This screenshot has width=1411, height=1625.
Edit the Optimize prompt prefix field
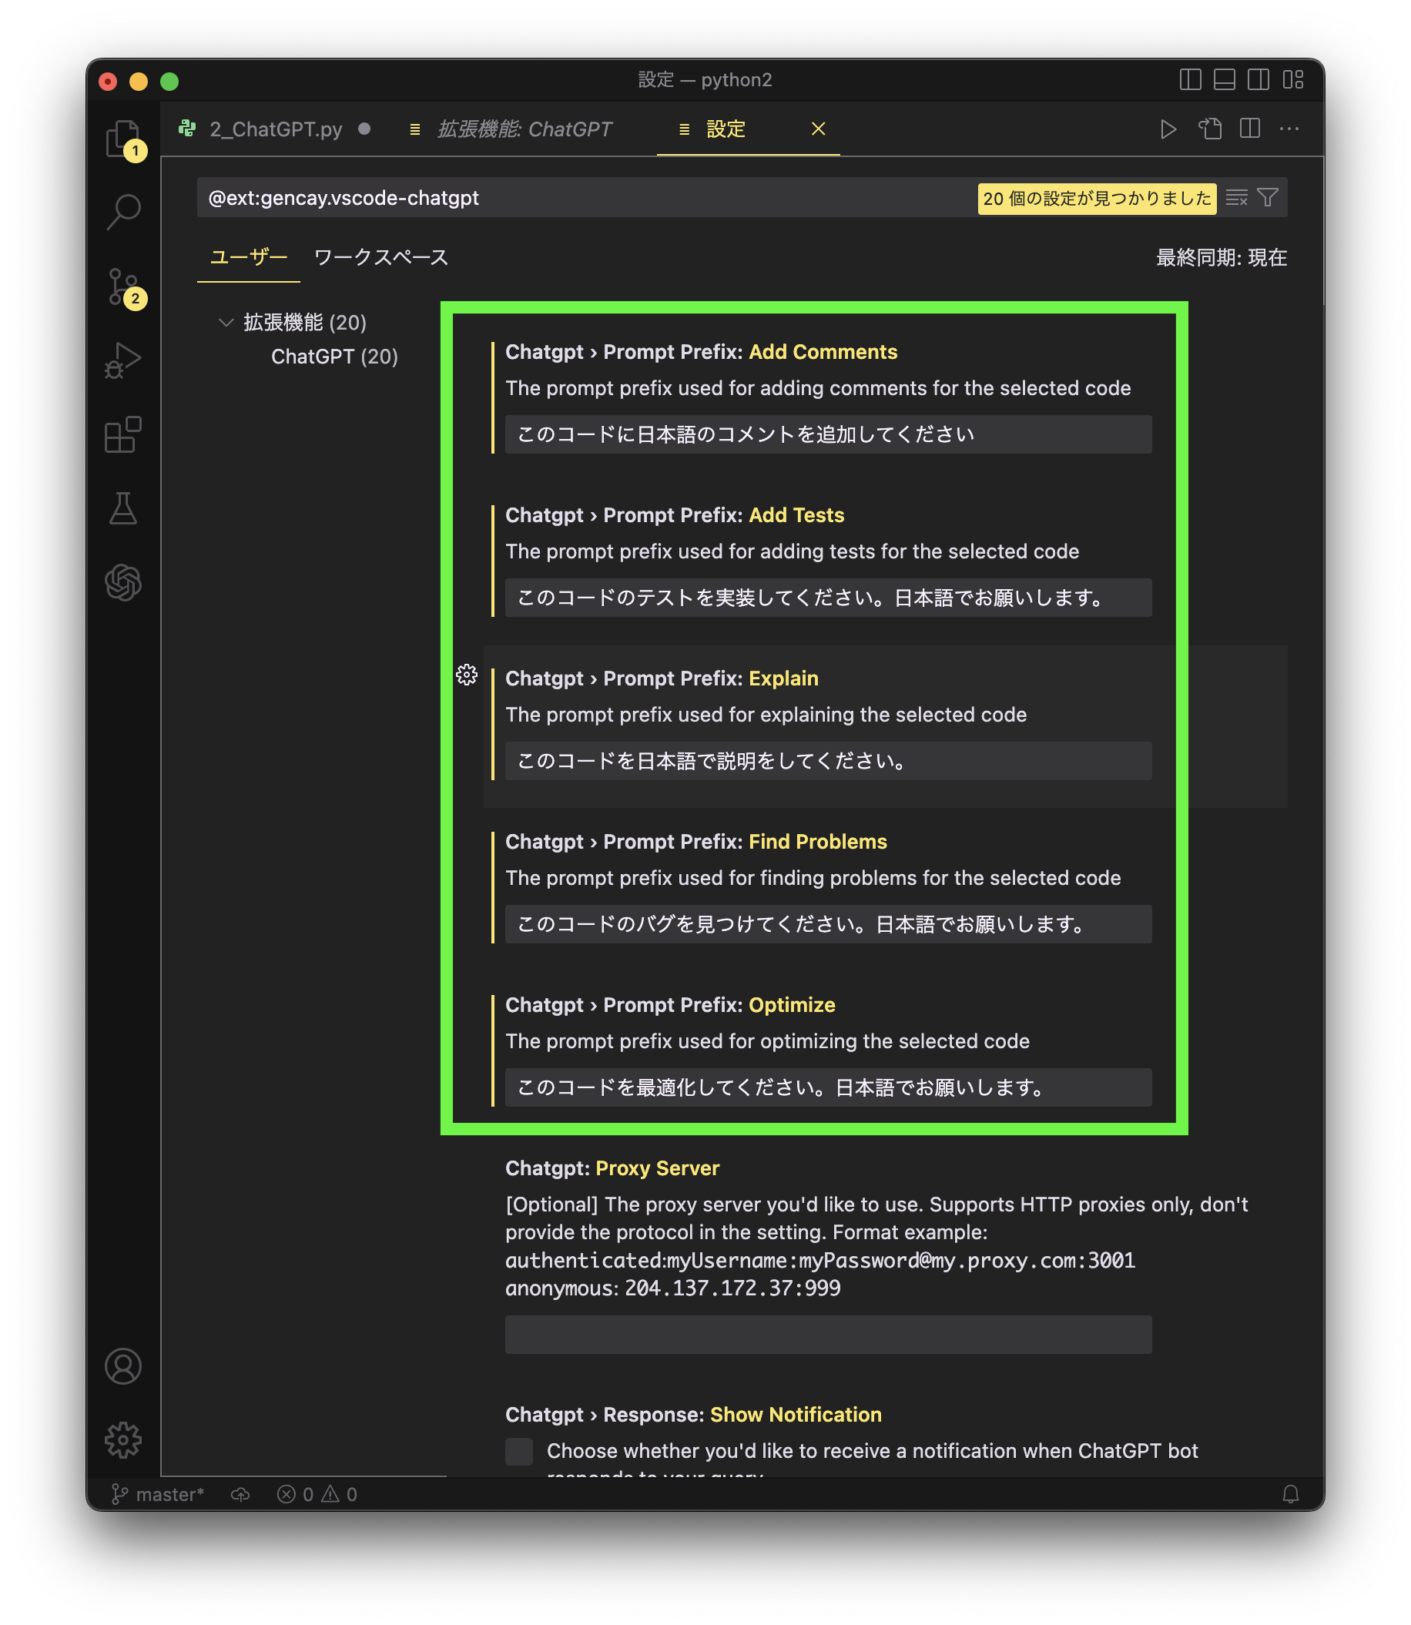coord(828,1087)
